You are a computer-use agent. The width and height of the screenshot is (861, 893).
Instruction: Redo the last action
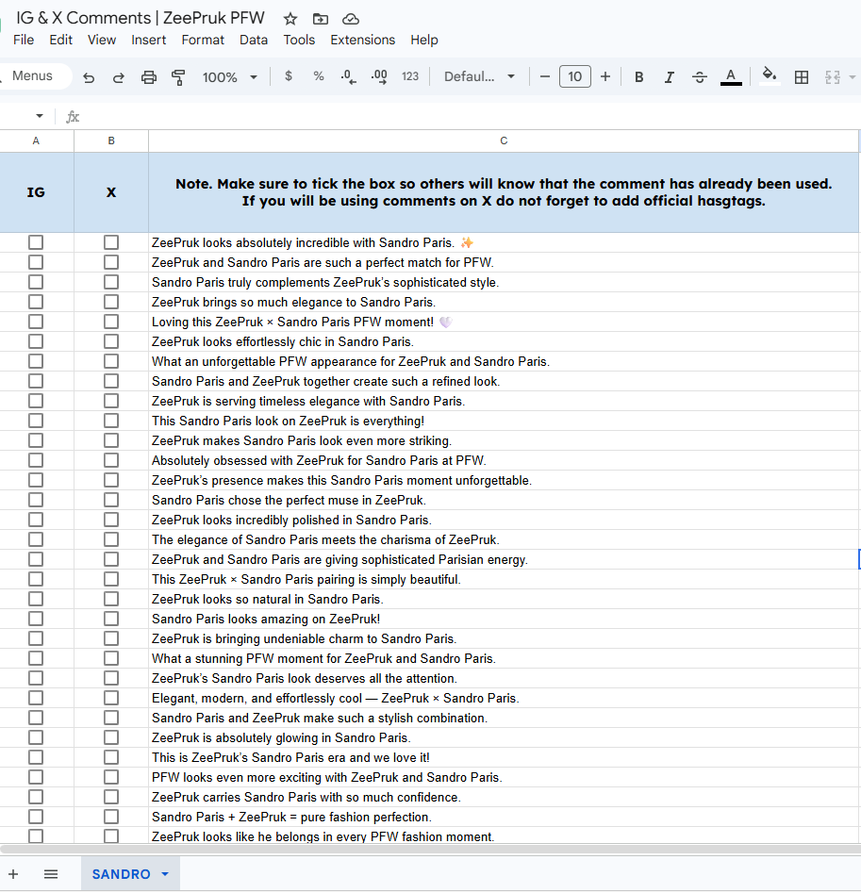click(119, 77)
